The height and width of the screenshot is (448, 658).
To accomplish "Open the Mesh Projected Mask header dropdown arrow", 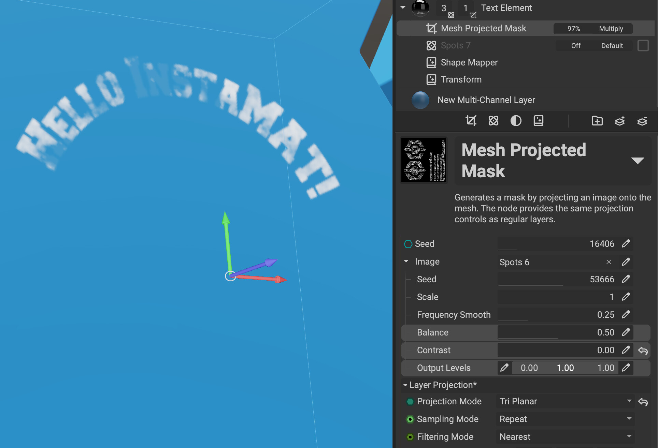I will click(x=637, y=161).
